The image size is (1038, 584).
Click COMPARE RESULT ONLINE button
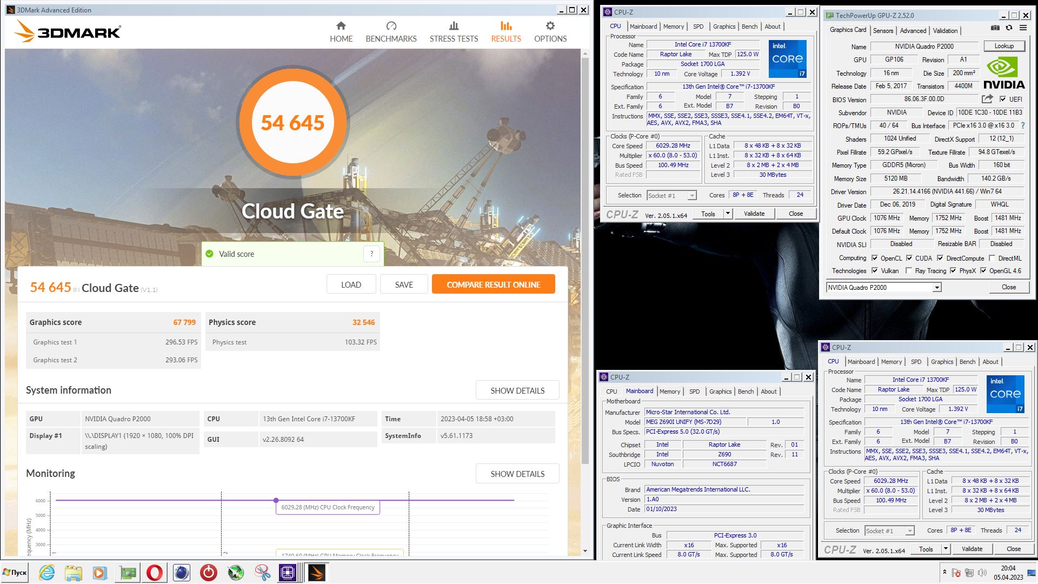(493, 284)
